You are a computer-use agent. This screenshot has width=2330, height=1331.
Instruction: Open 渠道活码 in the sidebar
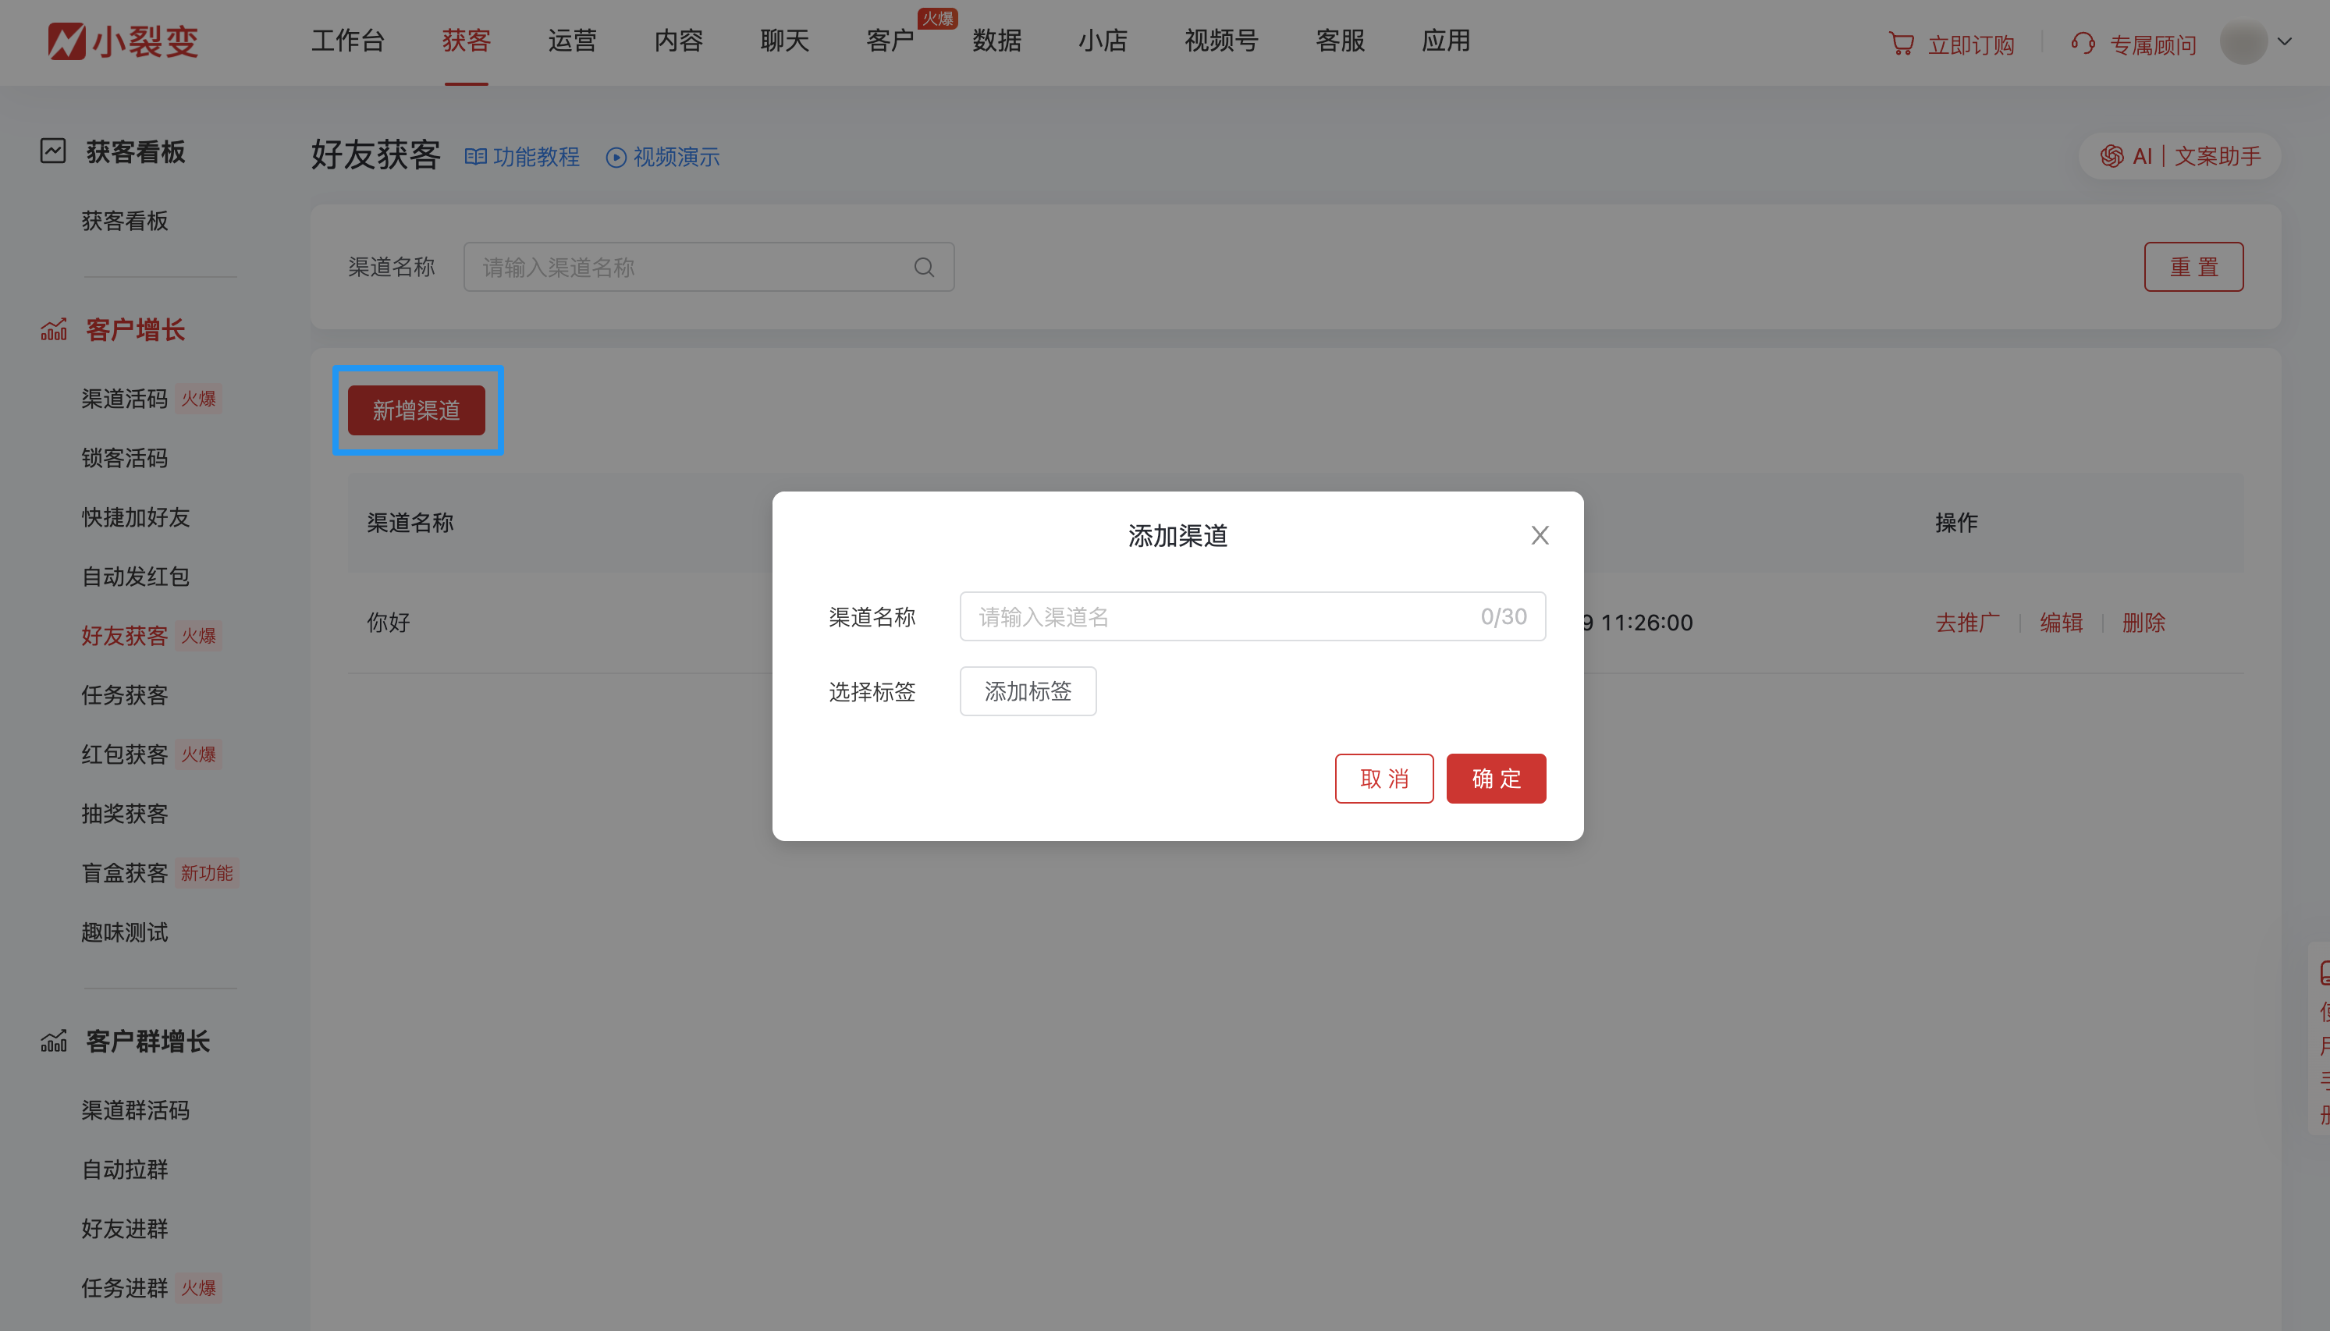[x=123, y=399]
